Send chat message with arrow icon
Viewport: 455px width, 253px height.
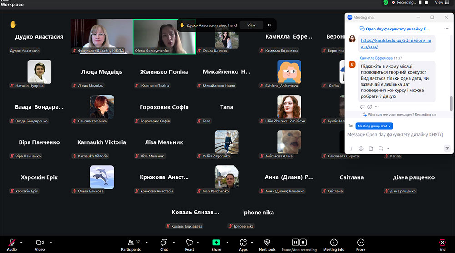pyautogui.click(x=447, y=148)
